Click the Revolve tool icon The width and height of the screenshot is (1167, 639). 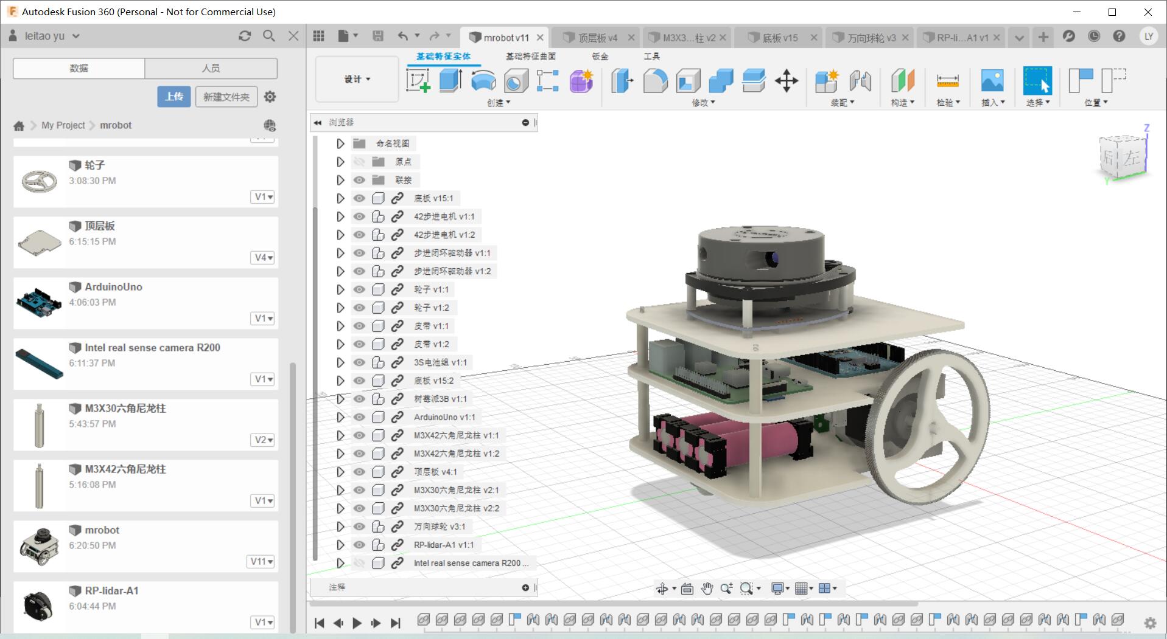[483, 80]
